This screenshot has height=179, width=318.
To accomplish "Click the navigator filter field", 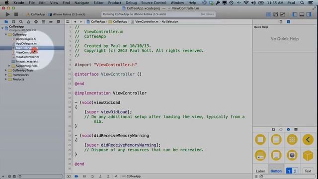I will (40, 177).
